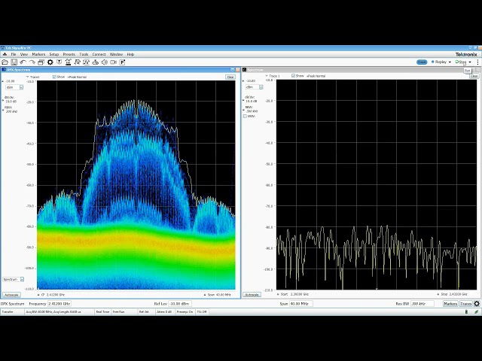The image size is (482, 361).
Task: Click the Analysis waveform toolbar icon
Action: pos(77,62)
